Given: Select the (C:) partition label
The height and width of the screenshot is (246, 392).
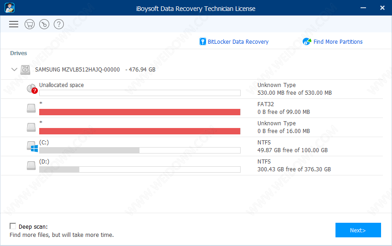Looking at the screenshot, I should (44, 142).
